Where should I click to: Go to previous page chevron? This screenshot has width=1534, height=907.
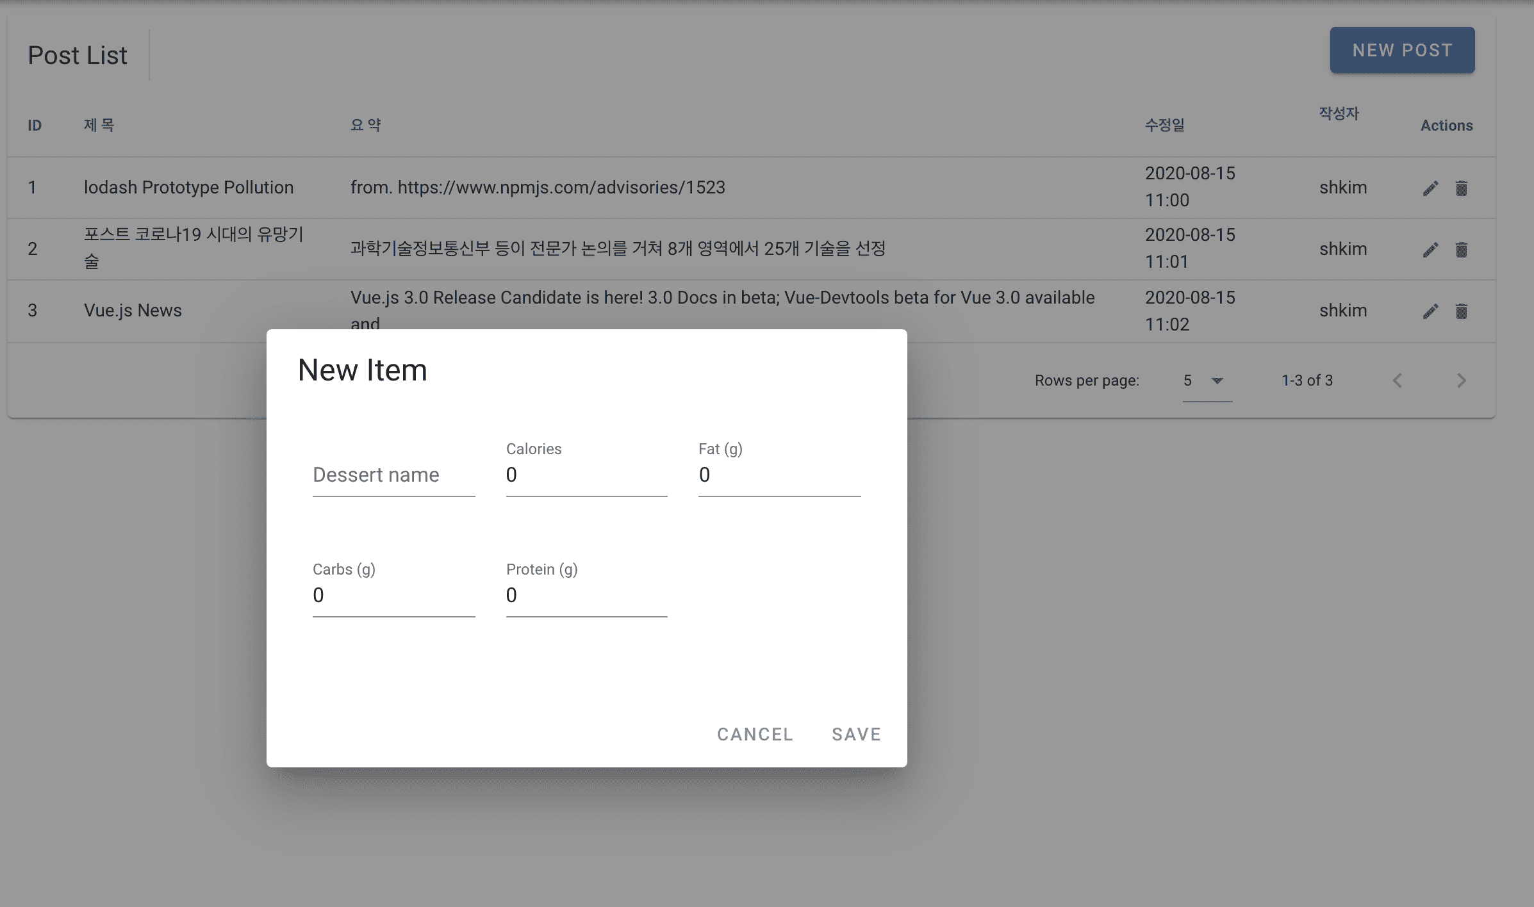pyautogui.click(x=1398, y=380)
